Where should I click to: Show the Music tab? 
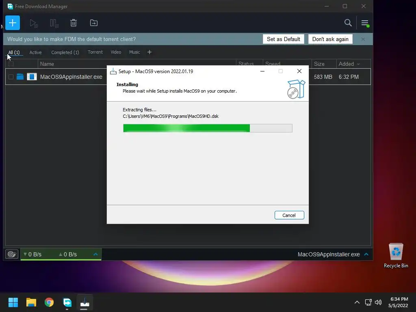[x=134, y=52]
